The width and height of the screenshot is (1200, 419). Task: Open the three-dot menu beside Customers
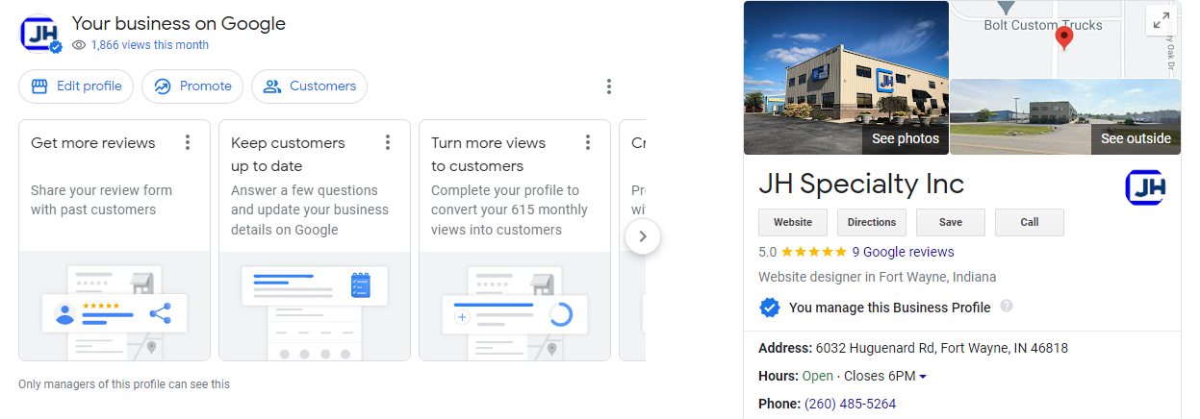(609, 86)
